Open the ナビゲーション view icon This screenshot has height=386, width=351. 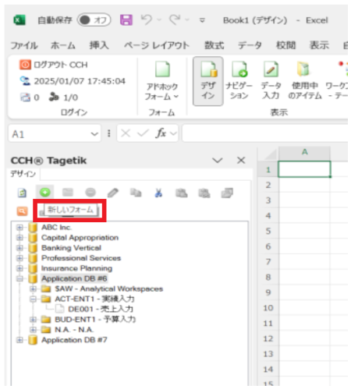pyautogui.click(x=239, y=80)
